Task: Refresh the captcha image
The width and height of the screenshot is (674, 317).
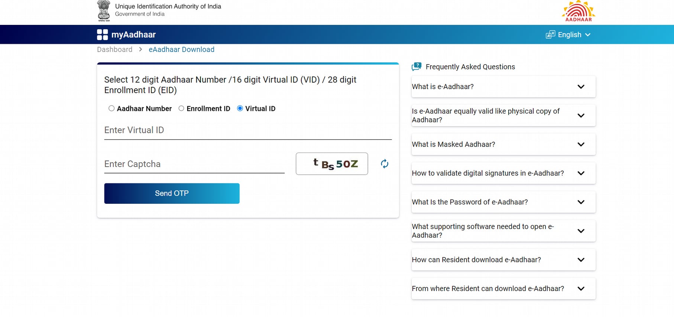Action: click(385, 164)
